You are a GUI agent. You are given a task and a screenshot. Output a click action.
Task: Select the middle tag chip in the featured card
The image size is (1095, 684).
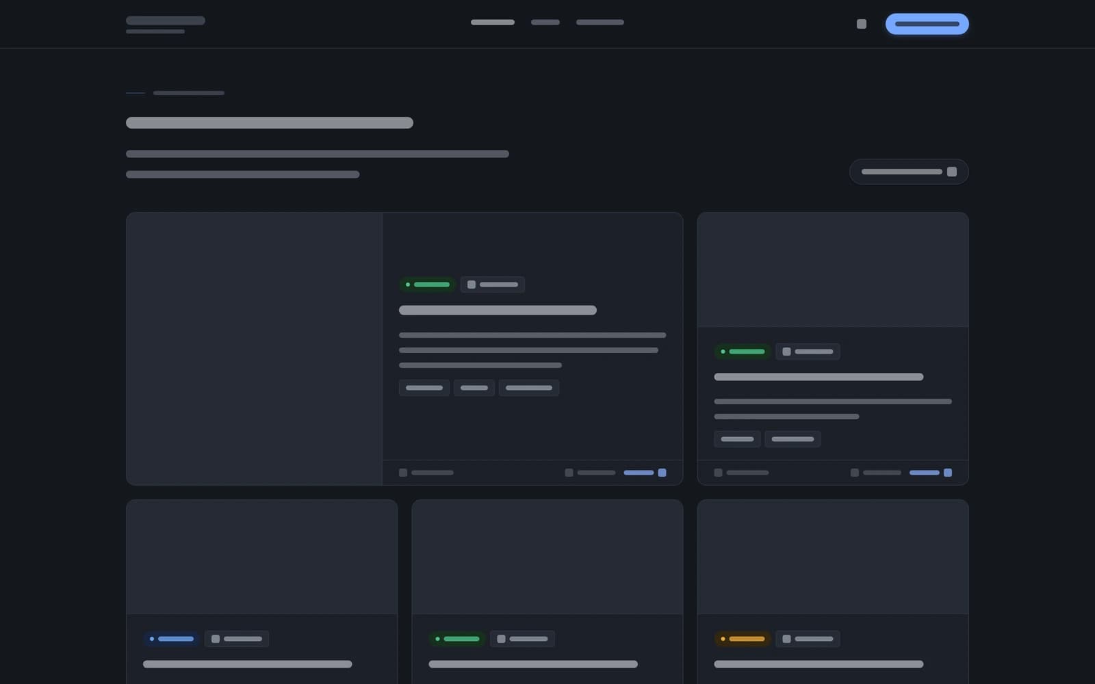[474, 388]
